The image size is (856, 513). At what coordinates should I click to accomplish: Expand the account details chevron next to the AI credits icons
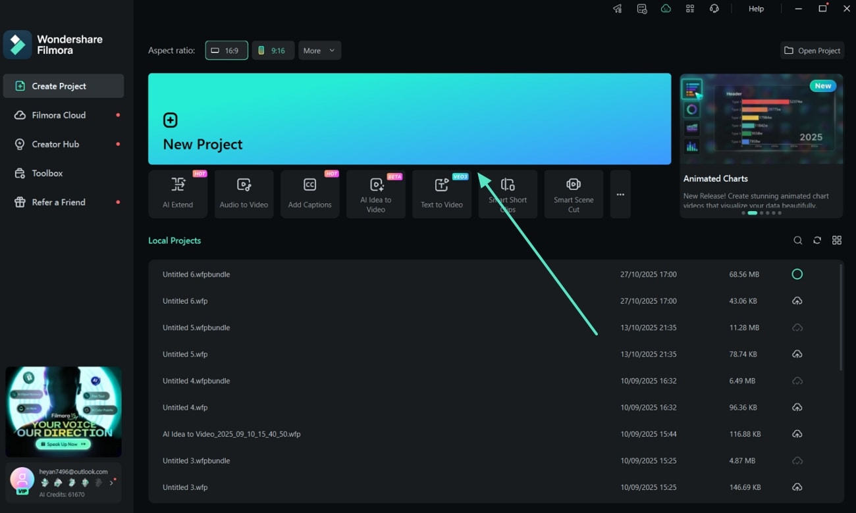(111, 483)
